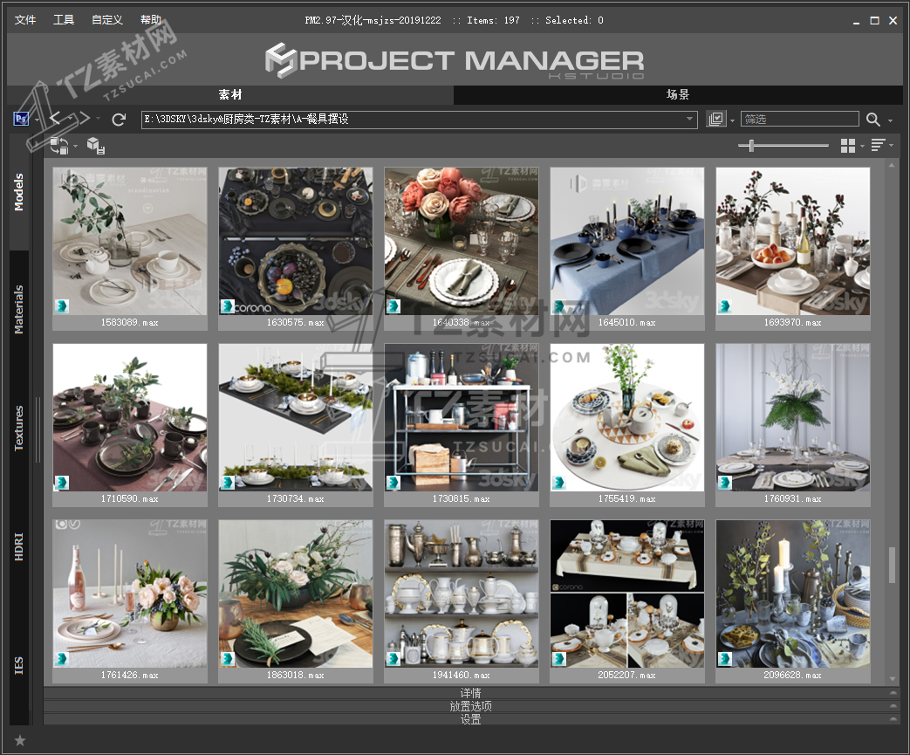Click the 3ds Max badge on 1760931.max
The image size is (910, 755).
click(x=724, y=482)
